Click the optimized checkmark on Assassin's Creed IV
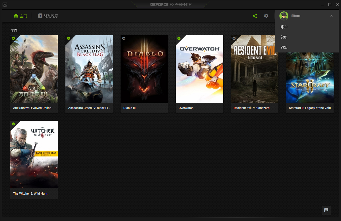The height and width of the screenshot is (221, 341). pos(69,38)
